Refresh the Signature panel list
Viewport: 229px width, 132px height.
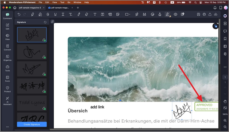click(45, 22)
